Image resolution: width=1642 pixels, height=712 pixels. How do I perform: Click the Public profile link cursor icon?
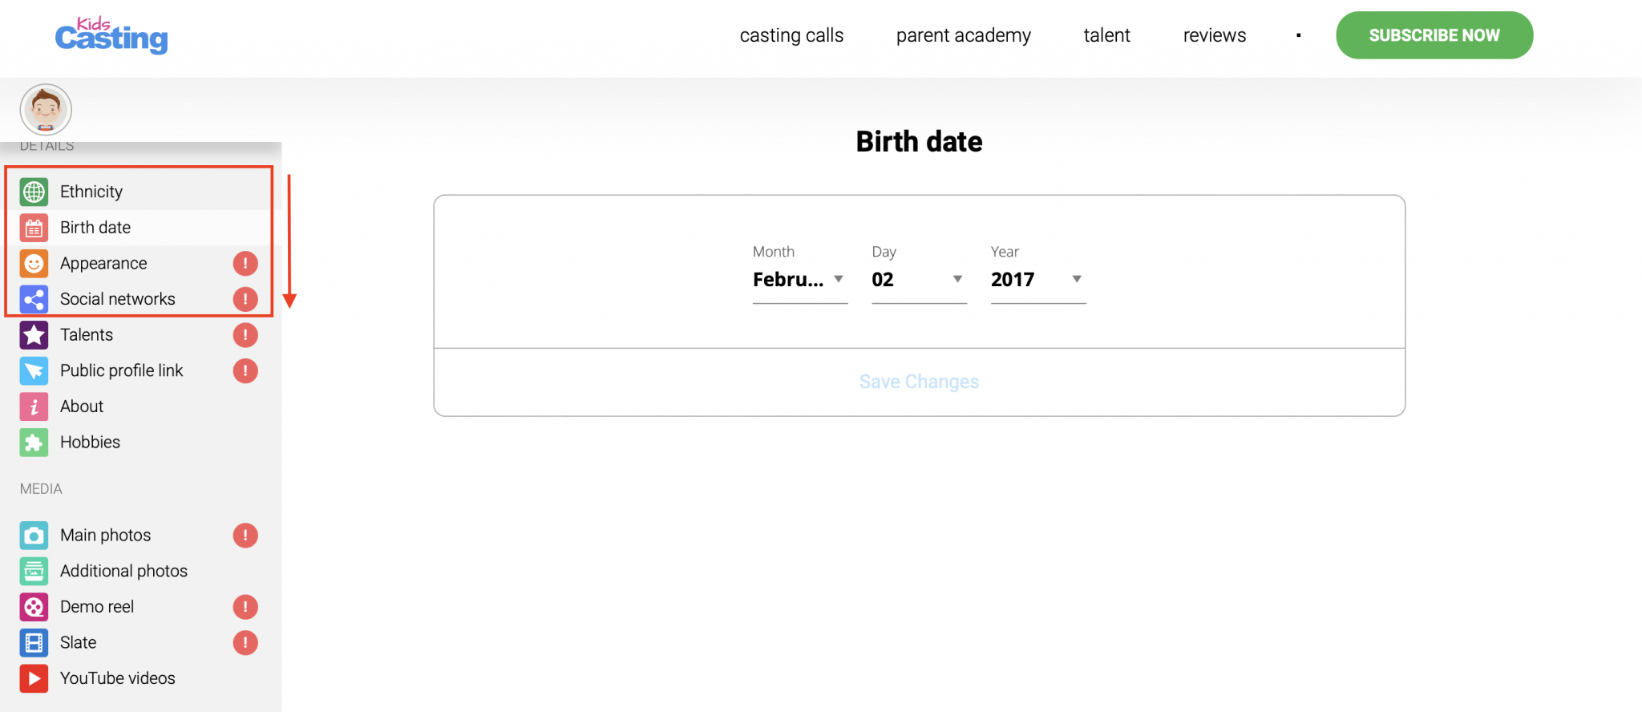tap(34, 371)
